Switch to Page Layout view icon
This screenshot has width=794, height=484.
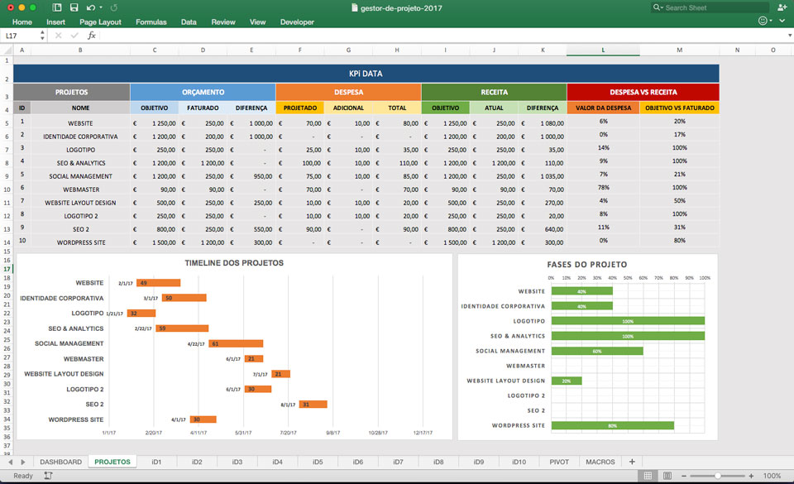click(x=667, y=476)
